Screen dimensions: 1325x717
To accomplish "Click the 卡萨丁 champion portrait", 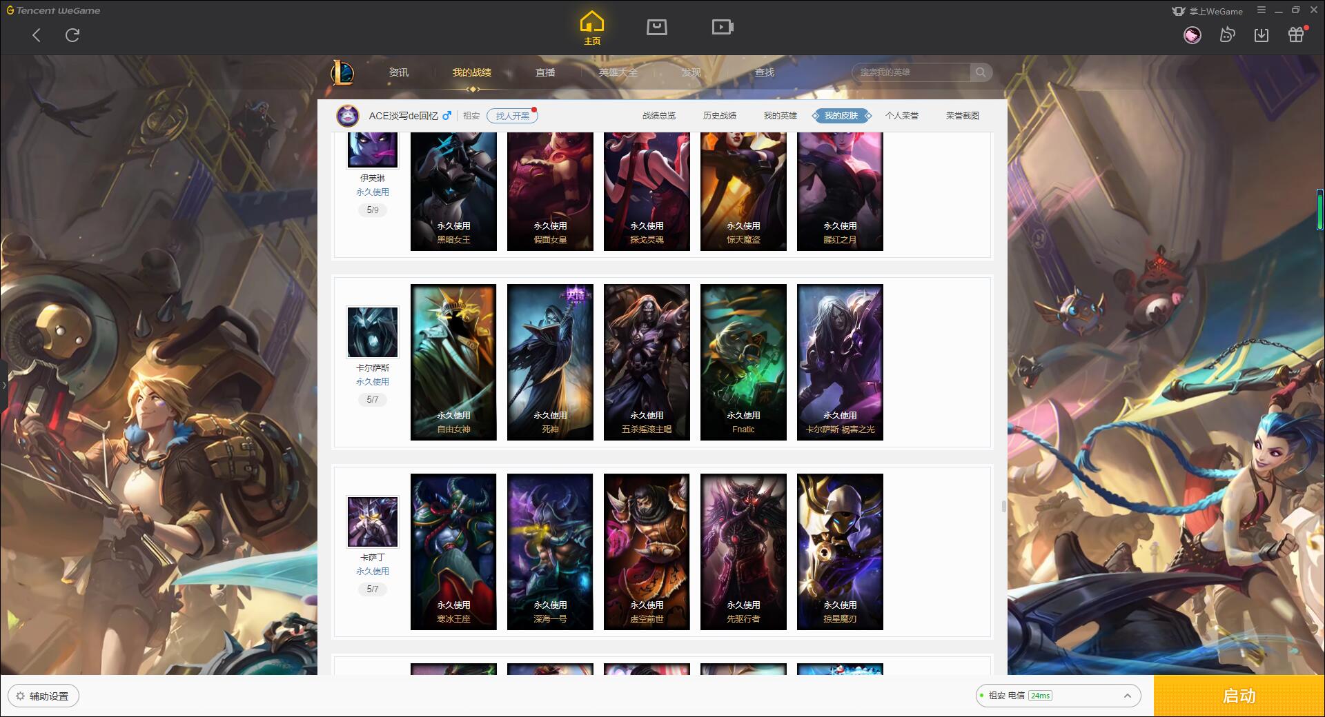I will pyautogui.click(x=372, y=522).
